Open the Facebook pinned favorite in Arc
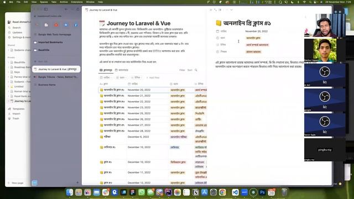 (x=76, y=25)
